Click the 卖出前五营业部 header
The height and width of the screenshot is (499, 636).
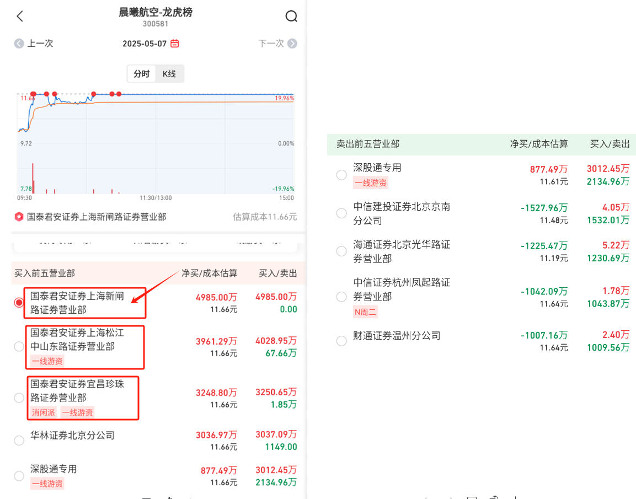click(368, 144)
